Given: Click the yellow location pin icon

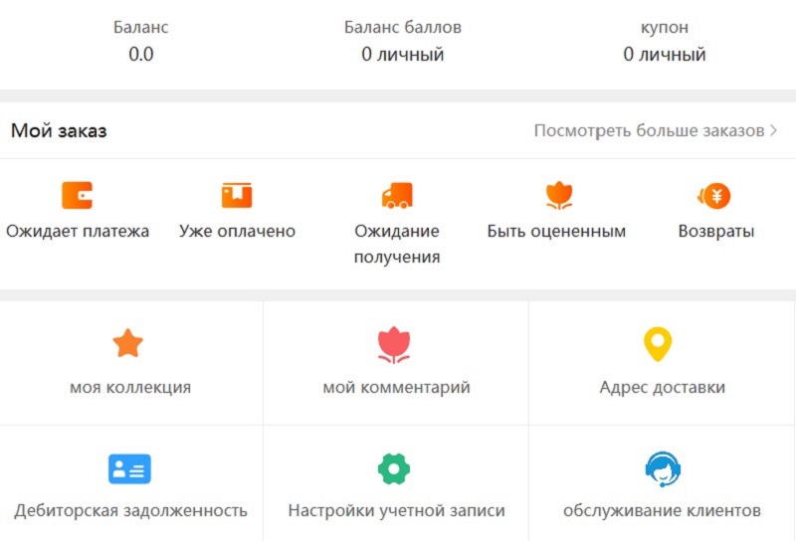Looking at the screenshot, I should pos(659,344).
